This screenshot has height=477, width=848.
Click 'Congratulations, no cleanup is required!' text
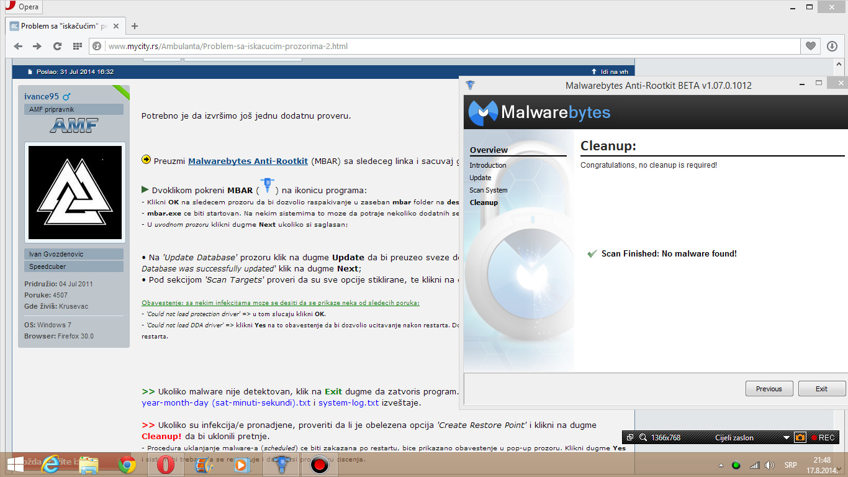pyautogui.click(x=649, y=165)
